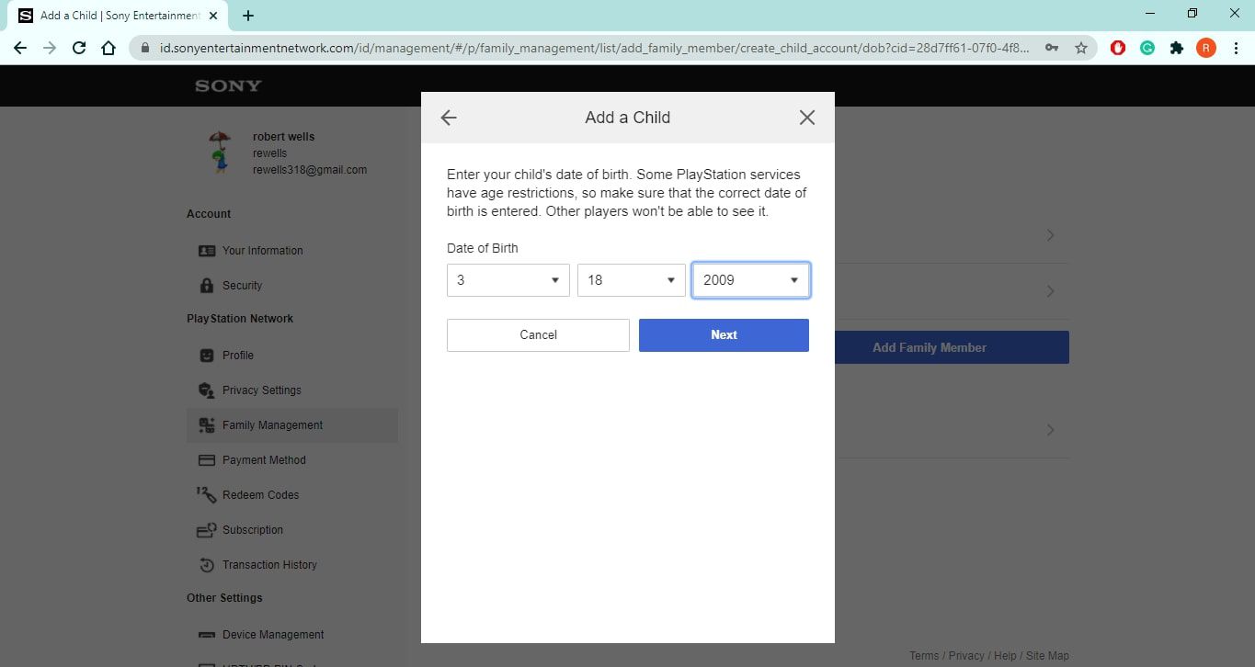Click the green Grammarly extension icon

(x=1147, y=48)
